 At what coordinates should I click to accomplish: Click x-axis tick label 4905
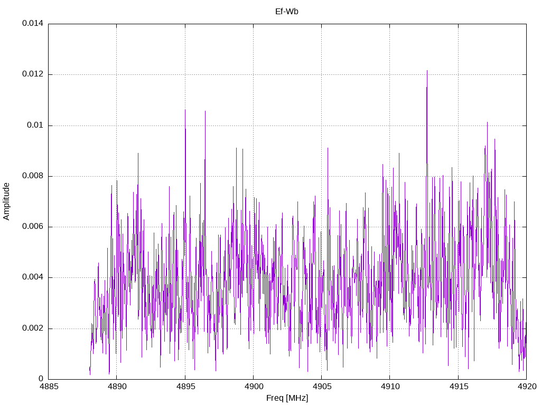[322, 387]
